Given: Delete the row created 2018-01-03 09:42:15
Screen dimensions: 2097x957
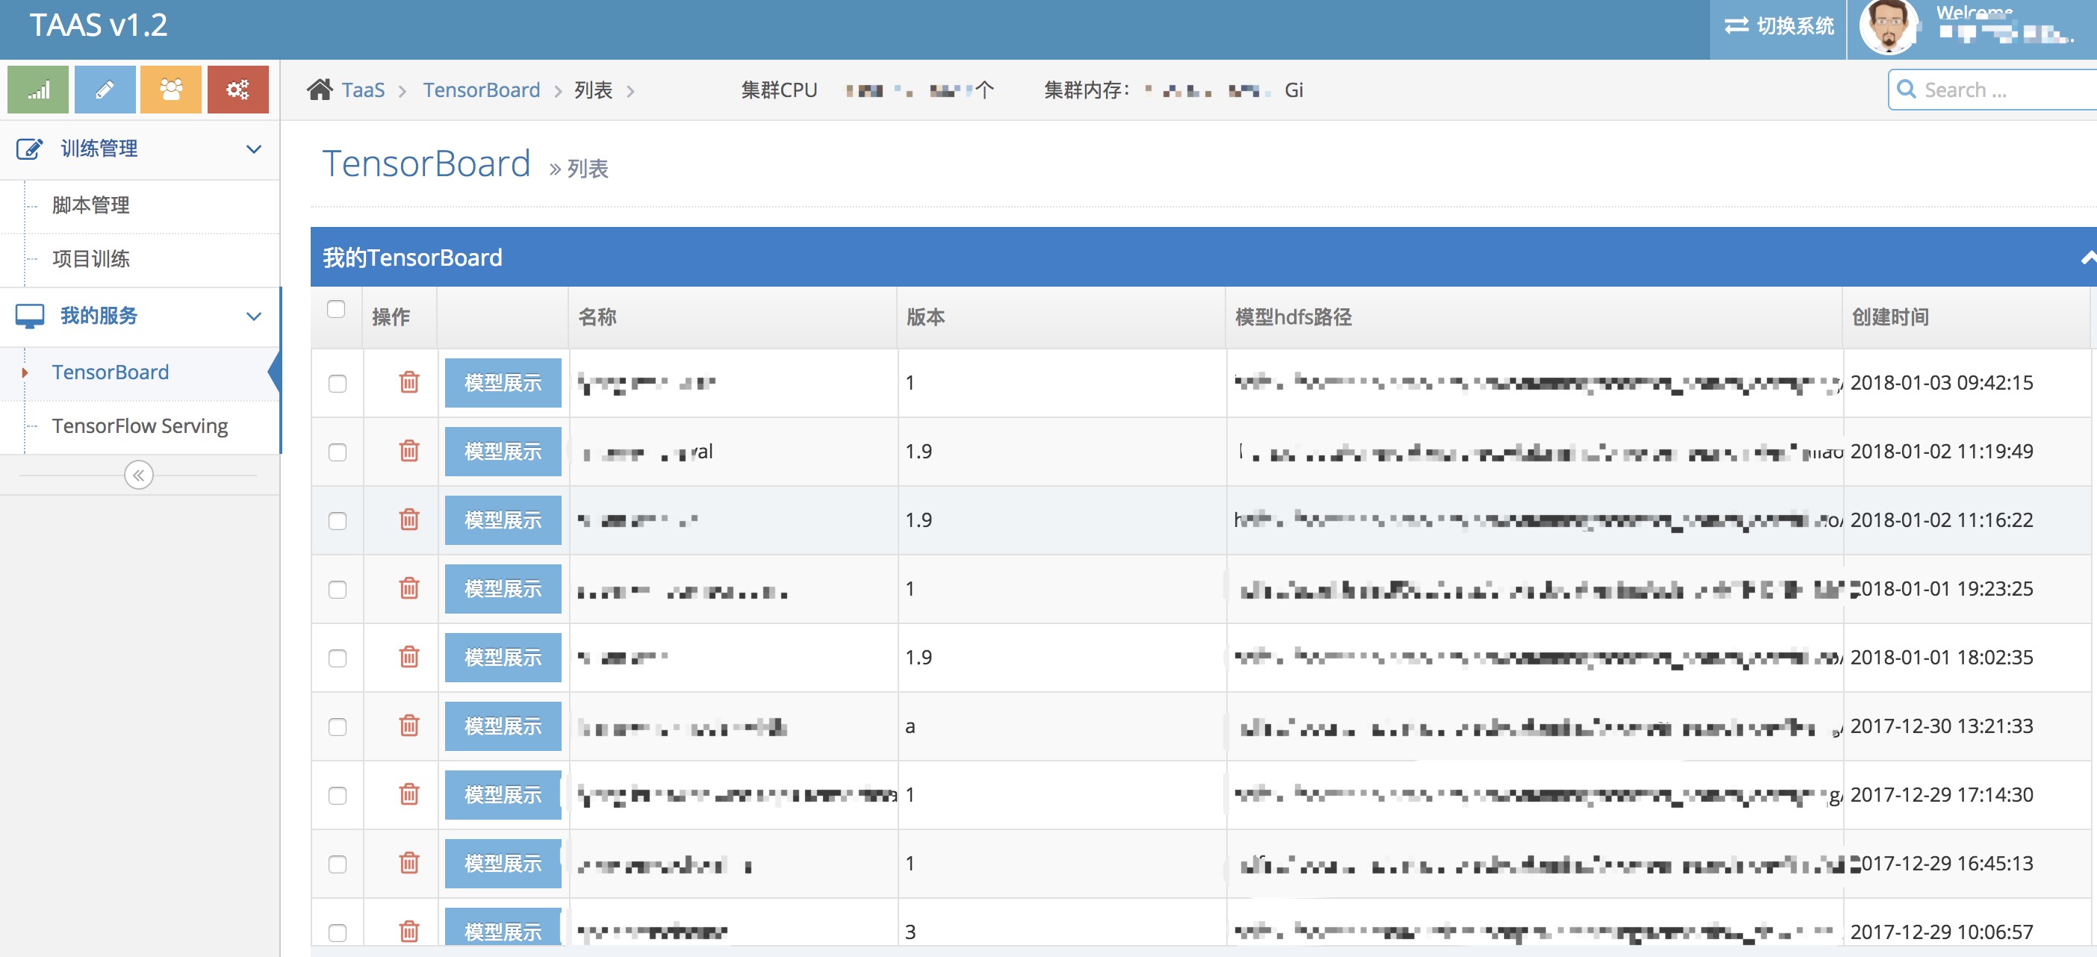Looking at the screenshot, I should [x=409, y=381].
